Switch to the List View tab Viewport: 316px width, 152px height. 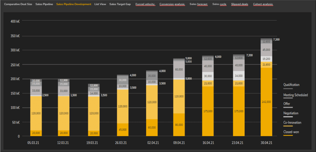click(x=100, y=4)
